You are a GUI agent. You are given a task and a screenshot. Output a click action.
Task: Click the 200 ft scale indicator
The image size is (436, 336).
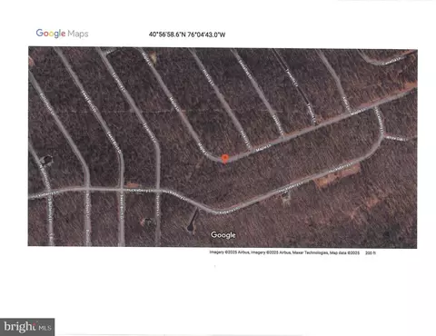[x=371, y=252]
